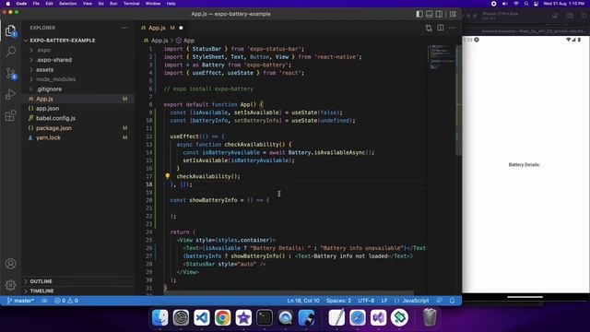Open editor more actions ellipsis
The image size is (590, 332).
452,28
